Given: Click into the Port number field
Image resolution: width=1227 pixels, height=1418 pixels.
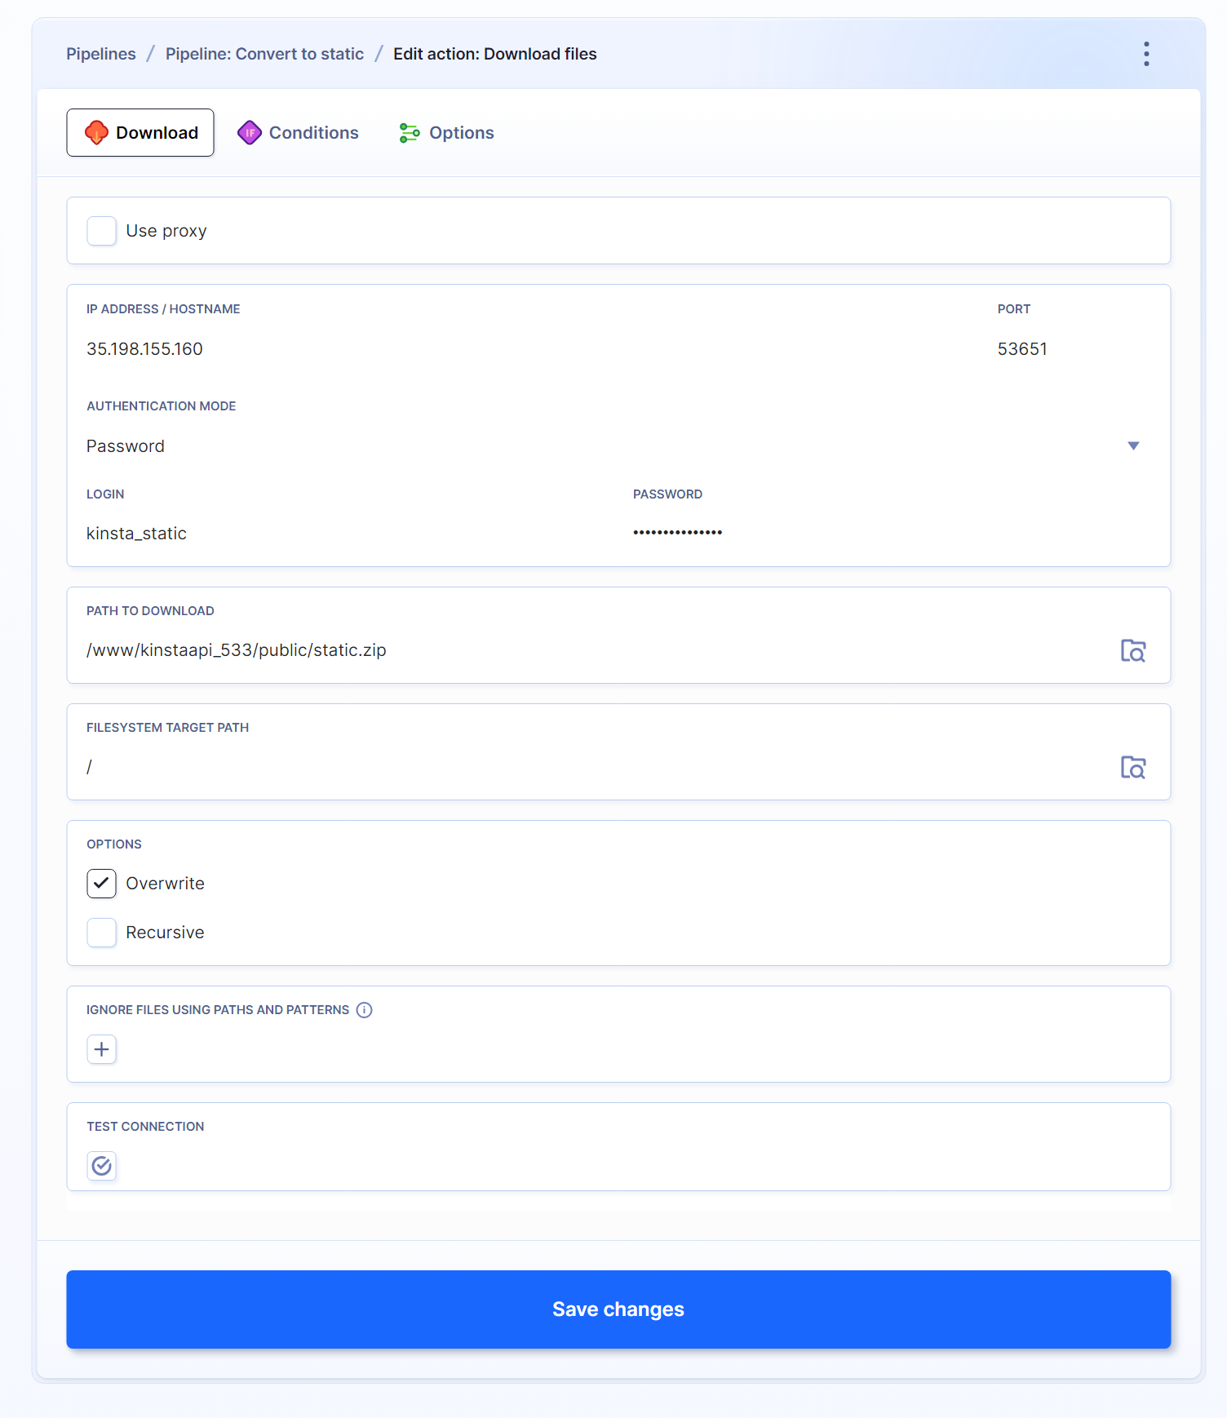Looking at the screenshot, I should tap(1069, 349).
